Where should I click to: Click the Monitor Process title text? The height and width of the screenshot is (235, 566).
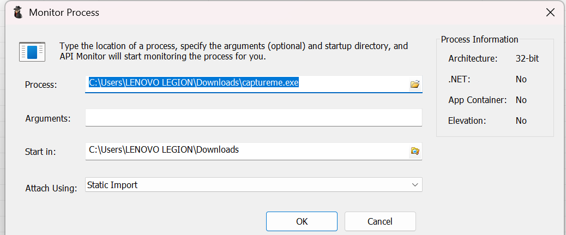tap(64, 12)
